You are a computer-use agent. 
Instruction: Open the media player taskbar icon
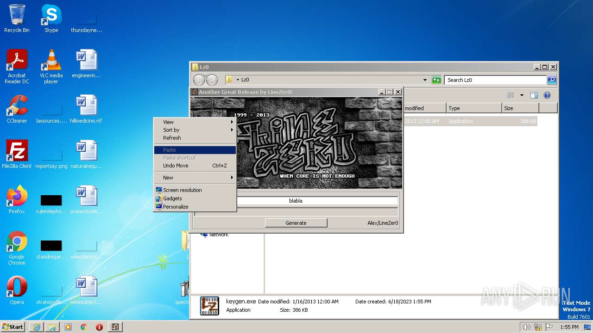tap(68, 327)
